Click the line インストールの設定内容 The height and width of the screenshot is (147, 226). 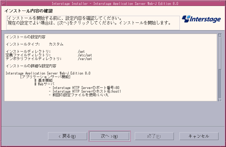(26, 37)
